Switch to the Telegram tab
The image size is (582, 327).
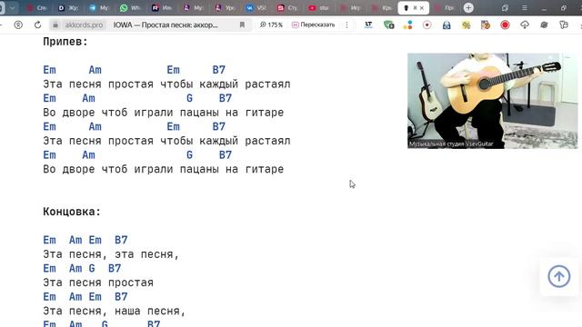[99, 8]
